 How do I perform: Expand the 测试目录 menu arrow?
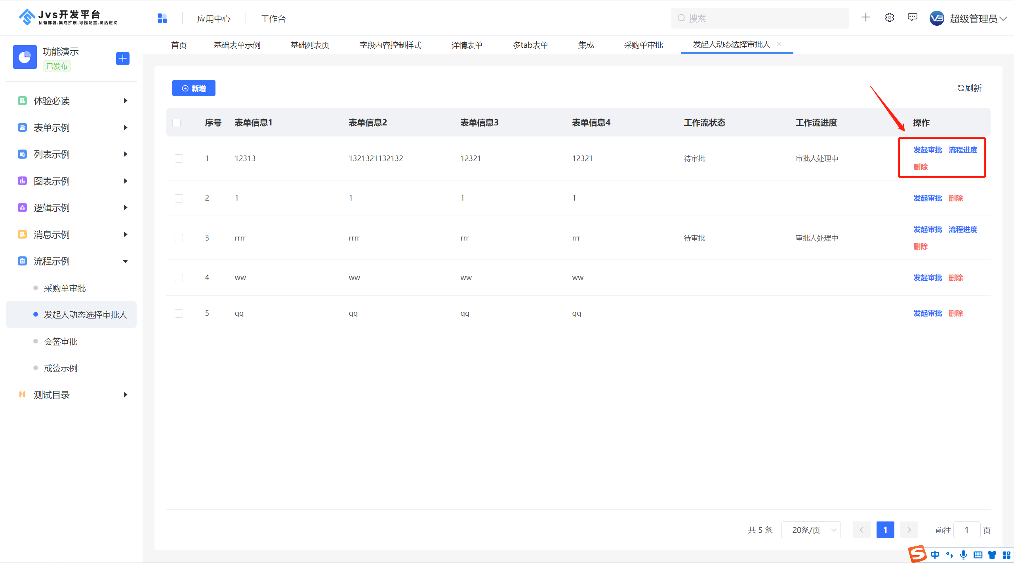pos(126,394)
